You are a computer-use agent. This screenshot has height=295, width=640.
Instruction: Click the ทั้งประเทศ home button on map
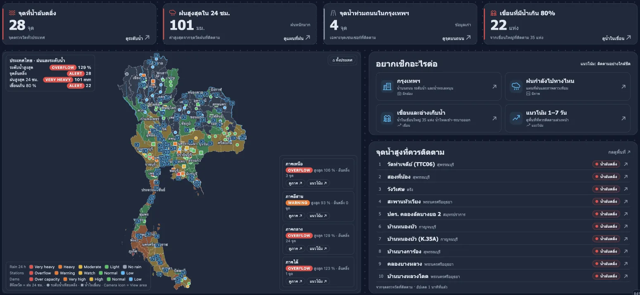coord(343,60)
